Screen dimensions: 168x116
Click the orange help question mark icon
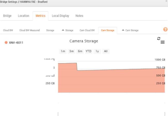click(x=165, y=30)
